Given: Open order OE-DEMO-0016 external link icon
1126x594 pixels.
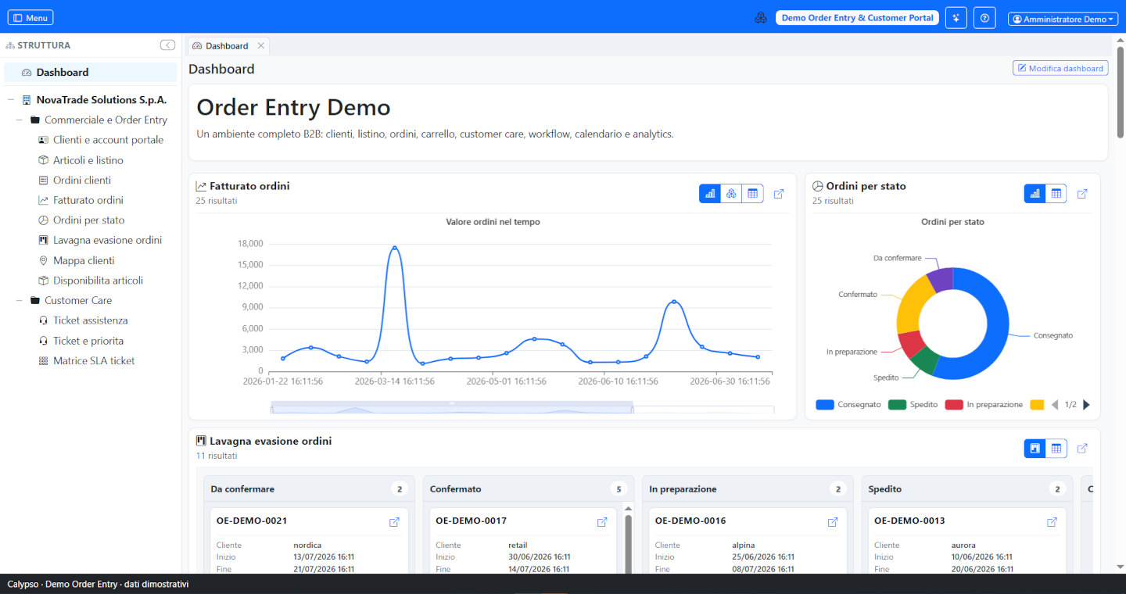Looking at the screenshot, I should click(x=833, y=522).
